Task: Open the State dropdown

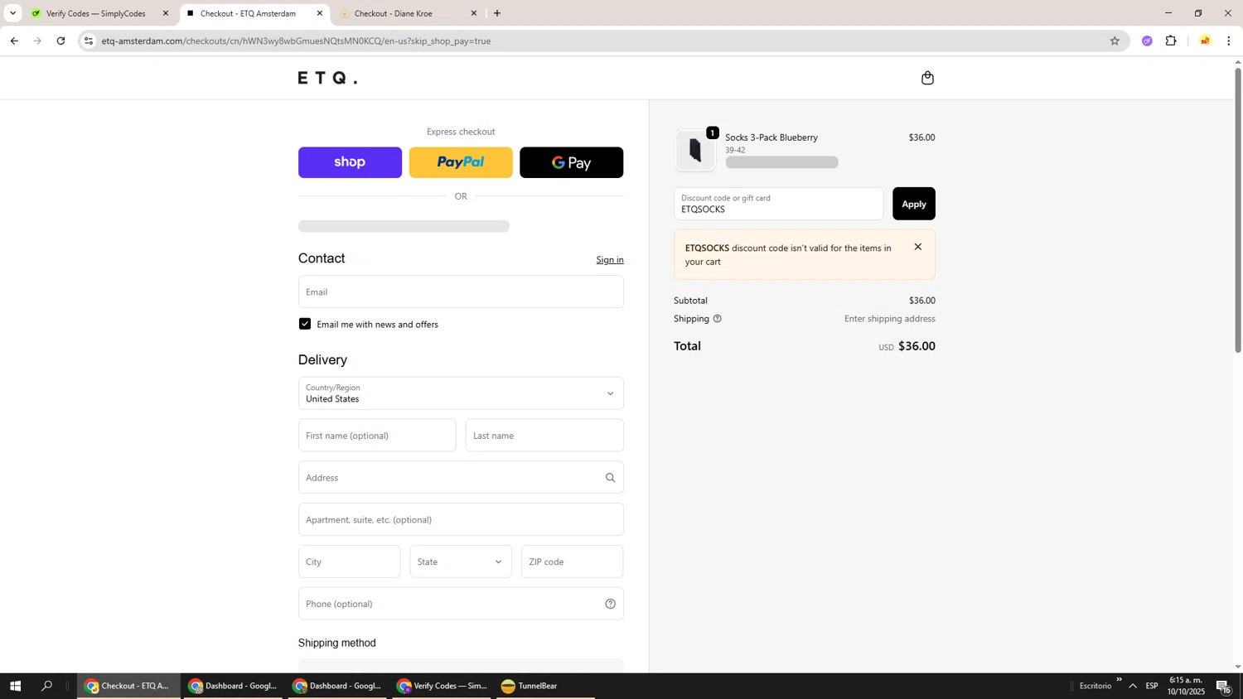Action: tap(461, 562)
